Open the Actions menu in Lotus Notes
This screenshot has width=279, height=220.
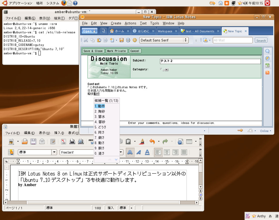(x=130, y=23)
